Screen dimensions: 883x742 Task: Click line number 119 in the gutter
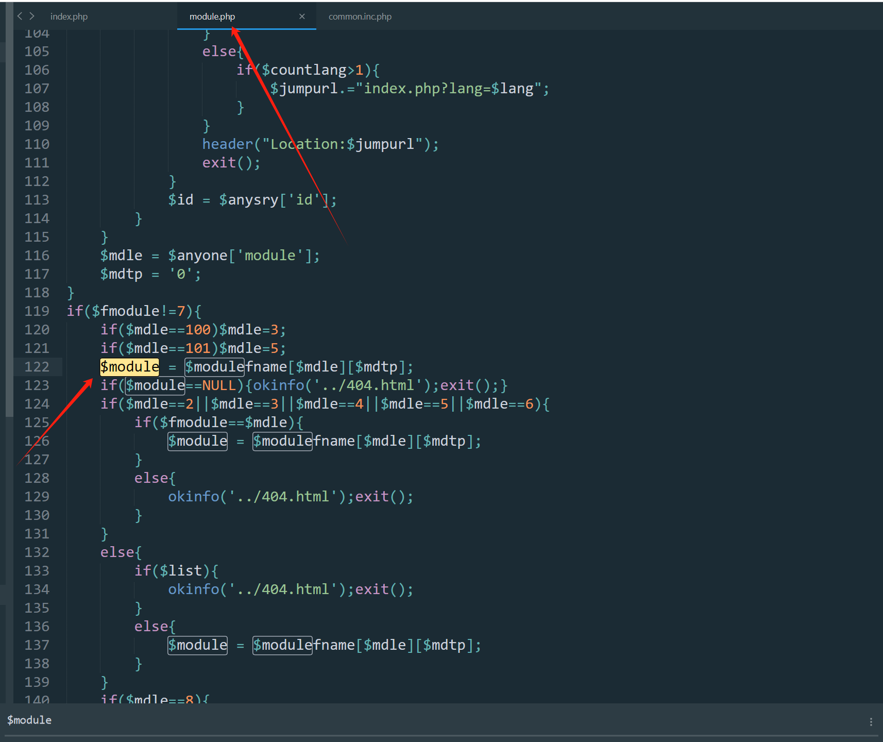click(x=37, y=311)
